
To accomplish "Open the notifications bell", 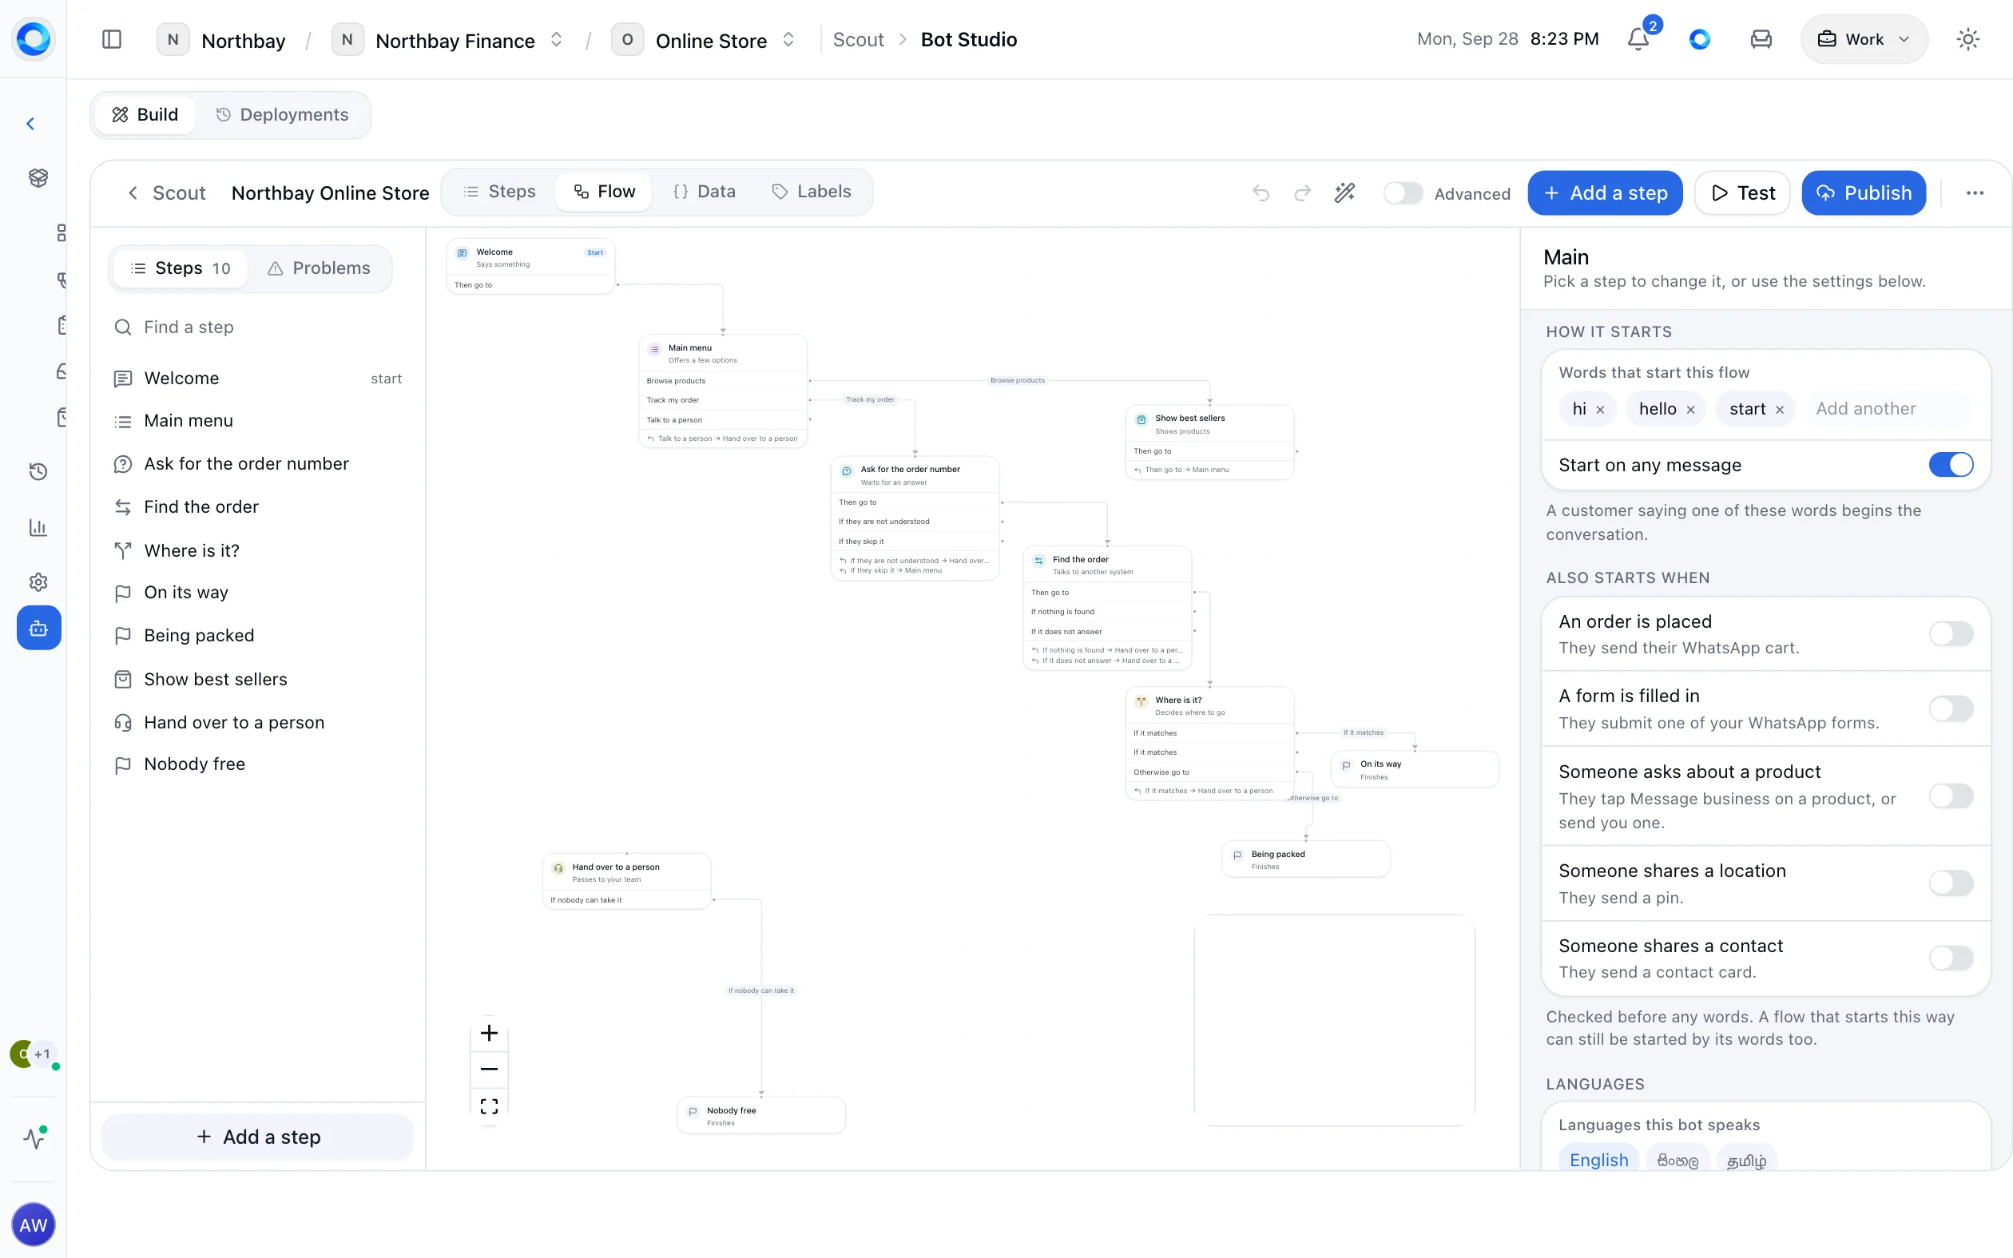I will point(1638,39).
